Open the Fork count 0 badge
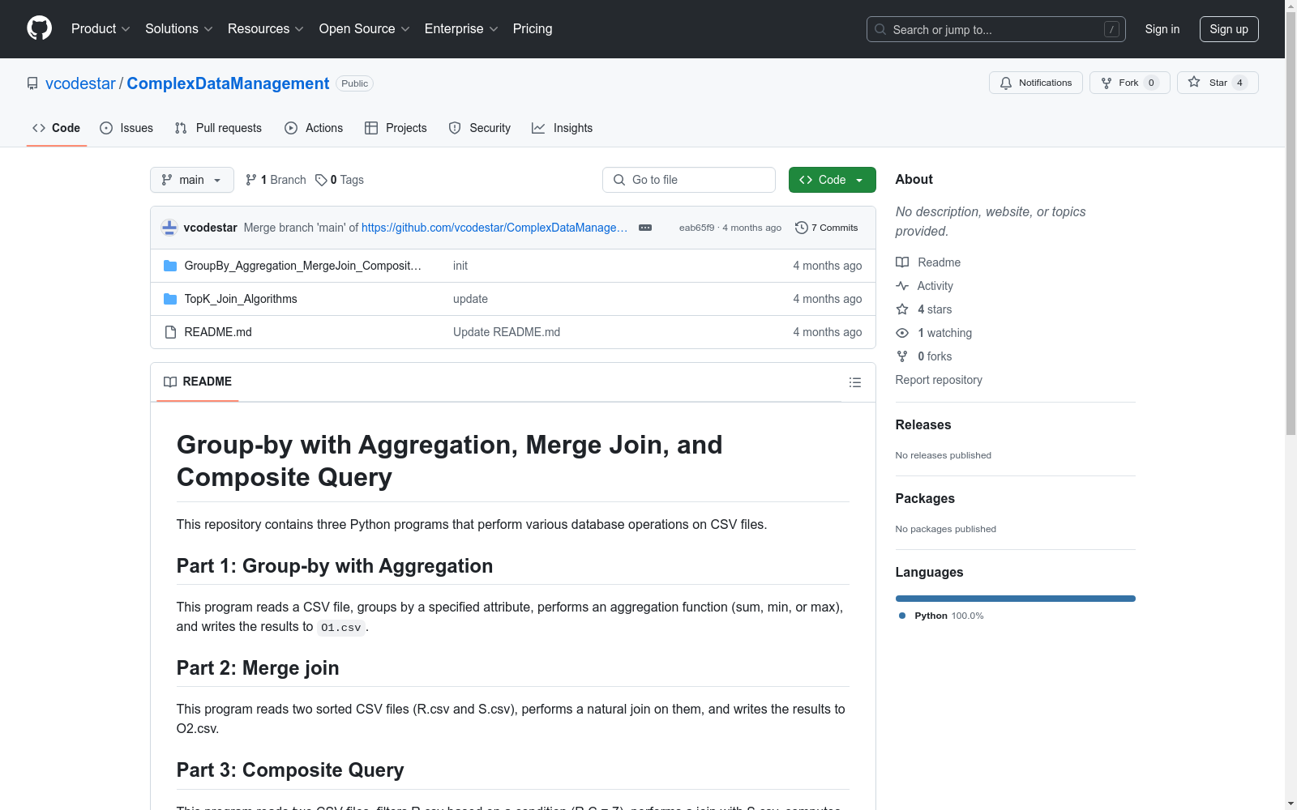The width and height of the screenshot is (1297, 810). coord(1151,83)
